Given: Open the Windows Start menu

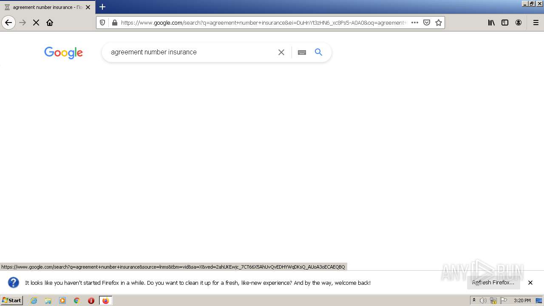Looking at the screenshot, I should click(x=12, y=300).
